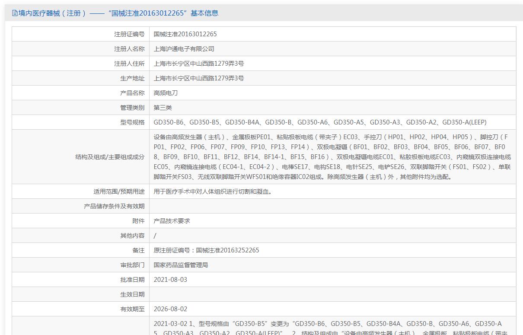The height and width of the screenshot is (335, 523).
Task: Click the expiry date 2026-08-02
Action: point(171,309)
